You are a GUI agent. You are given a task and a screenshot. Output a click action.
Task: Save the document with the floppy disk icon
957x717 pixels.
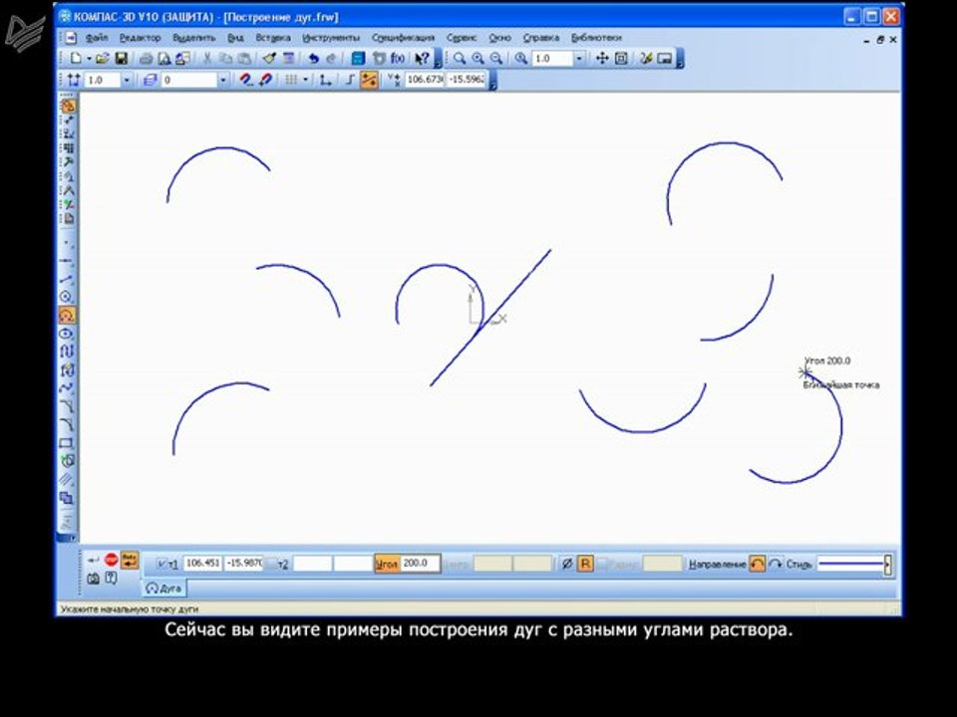point(121,59)
